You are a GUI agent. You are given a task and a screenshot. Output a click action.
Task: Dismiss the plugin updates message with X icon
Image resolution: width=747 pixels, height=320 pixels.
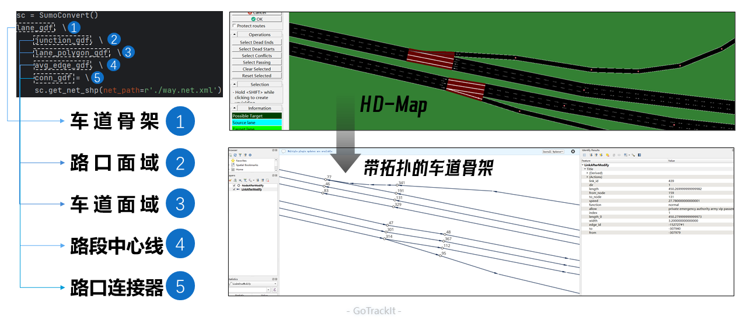click(573, 152)
